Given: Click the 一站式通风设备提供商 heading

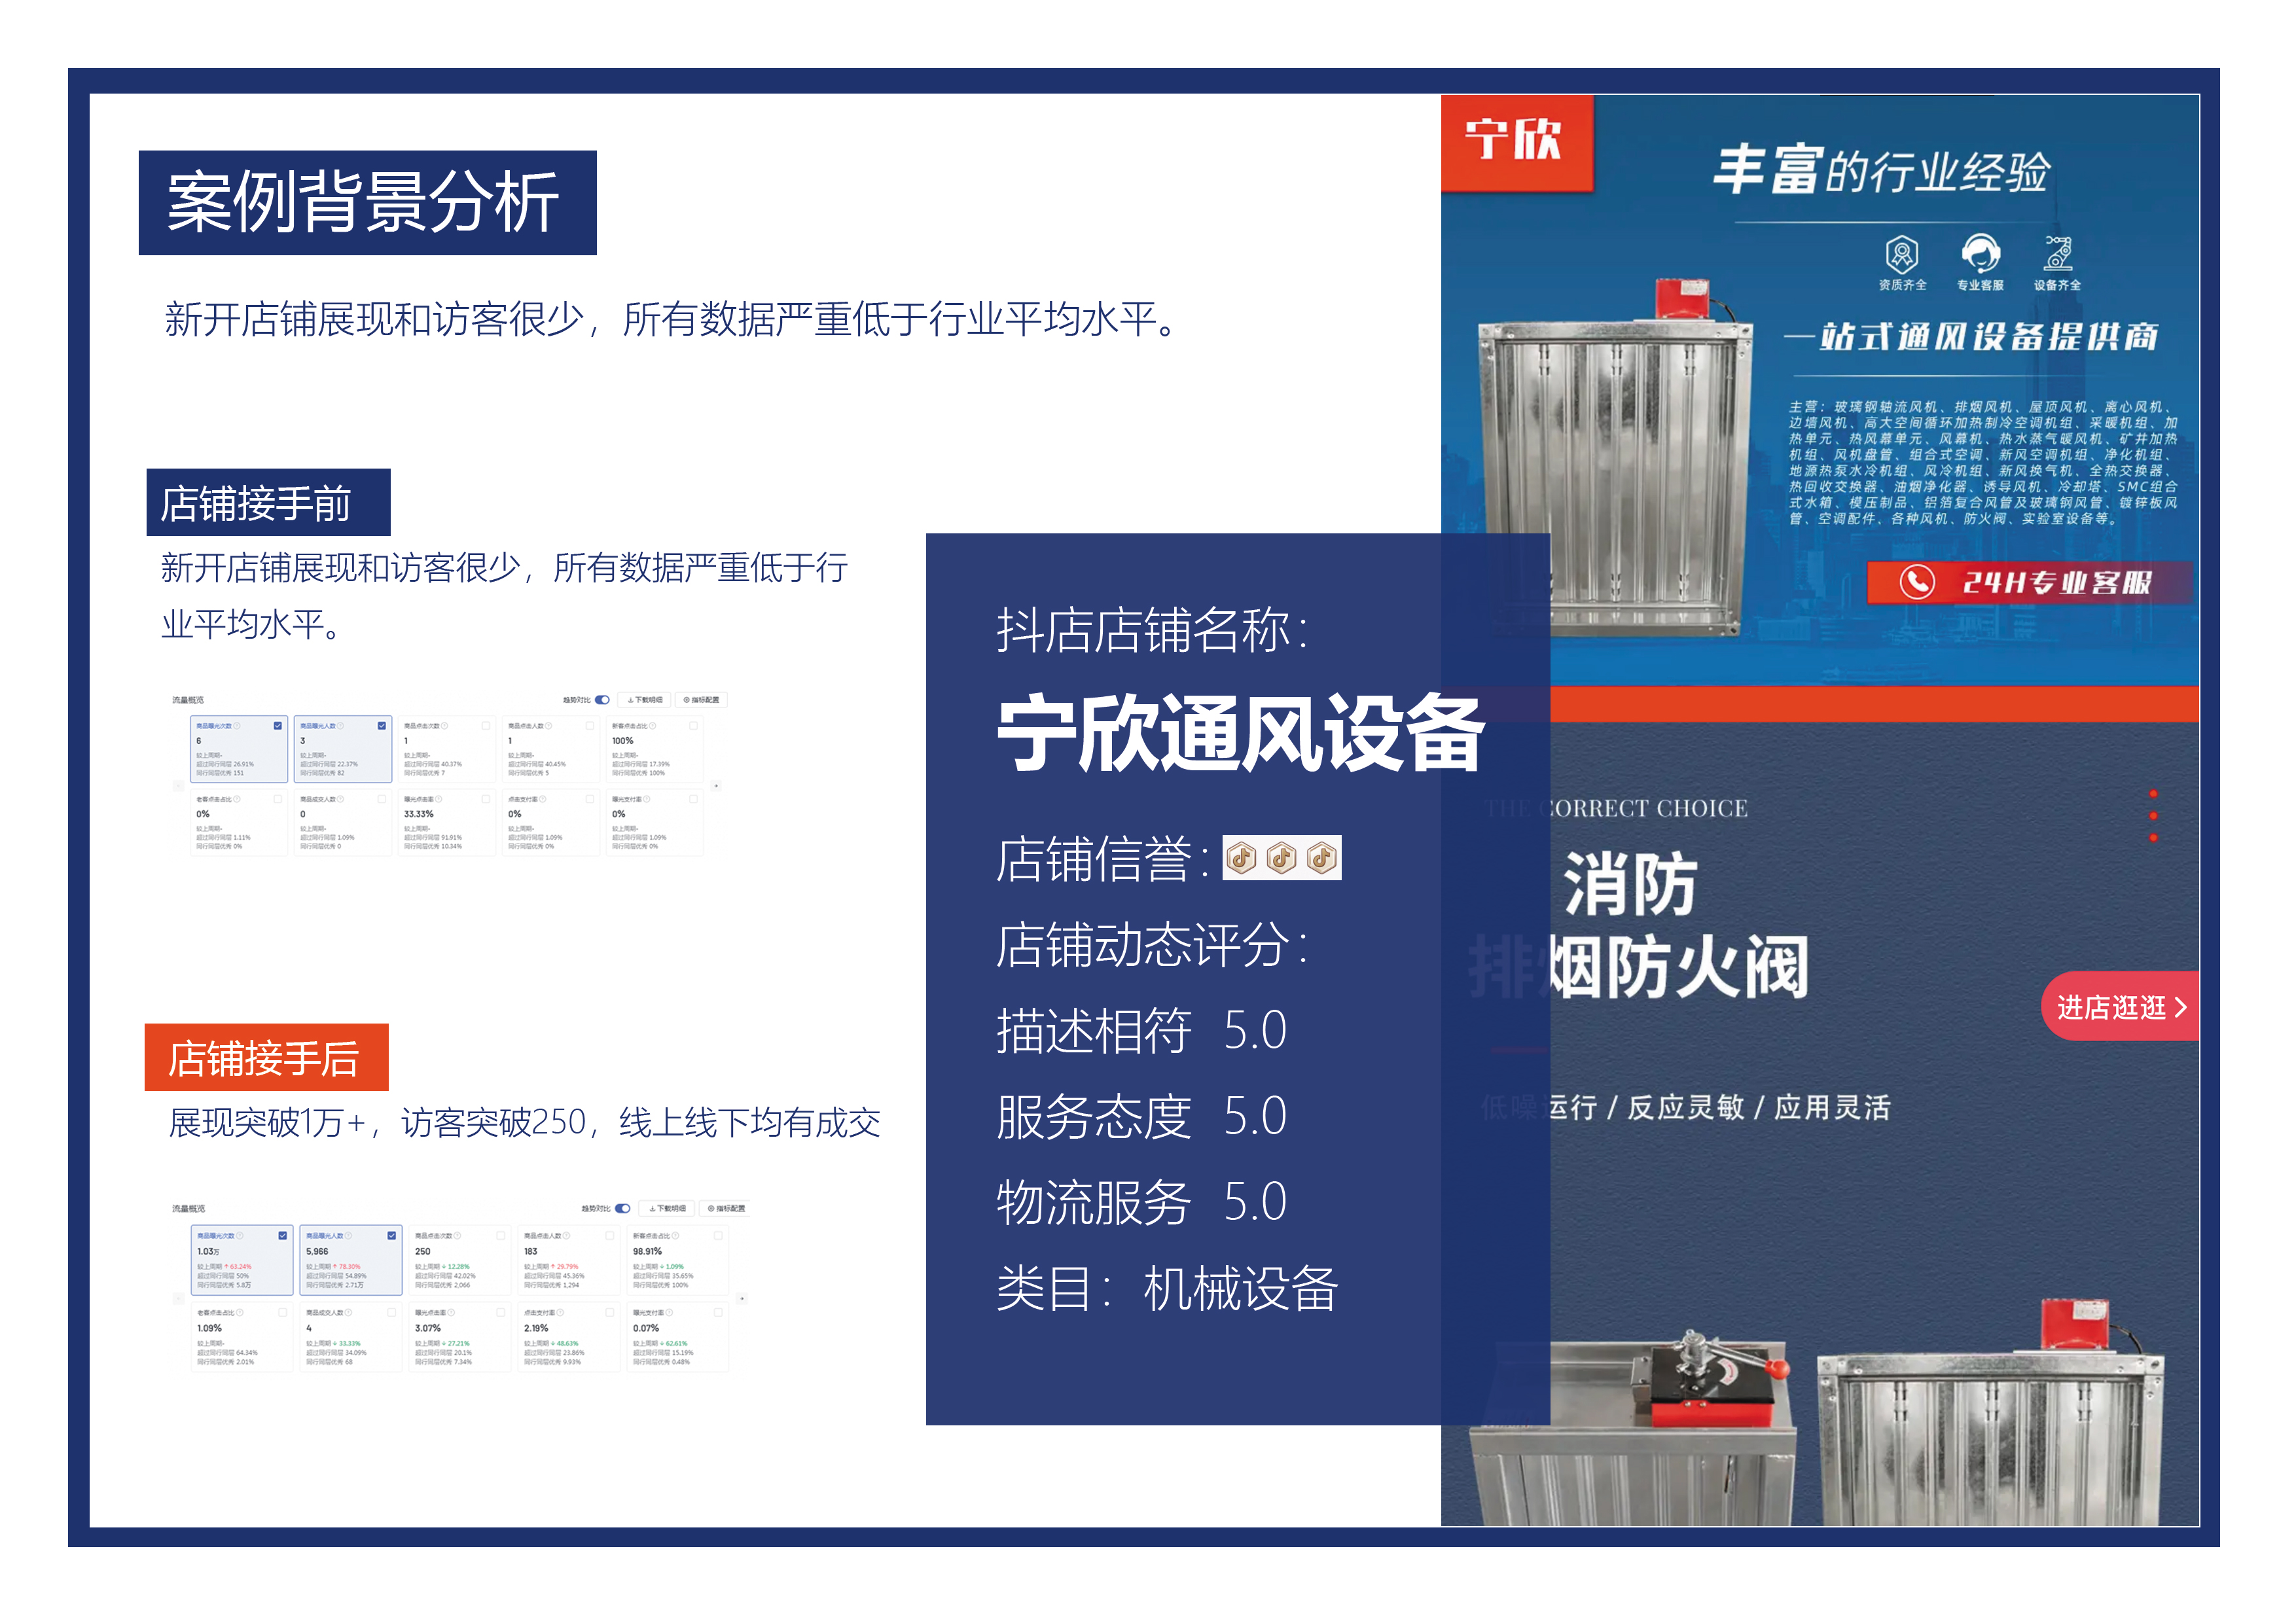Looking at the screenshot, I should pyautogui.click(x=1971, y=336).
